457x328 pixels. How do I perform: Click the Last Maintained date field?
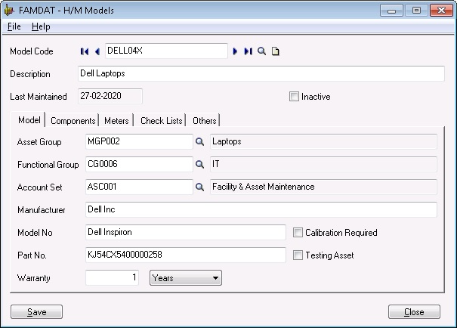coord(110,96)
